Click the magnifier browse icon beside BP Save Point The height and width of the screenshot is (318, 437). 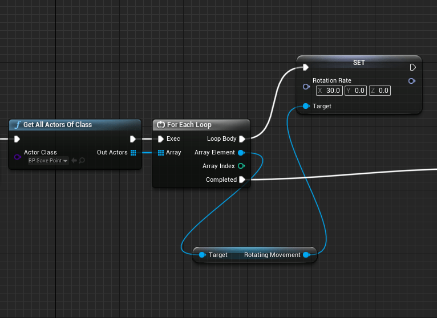82,161
